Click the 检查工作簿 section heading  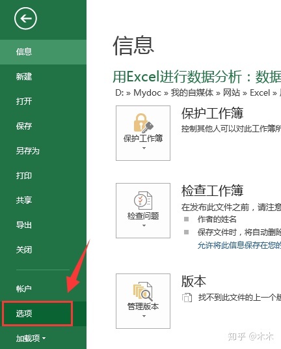click(212, 191)
